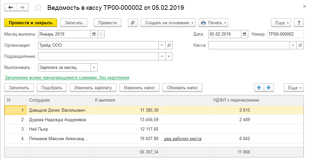
Task: Expand the Выплачивать dropdown
Action: [x=94, y=68]
